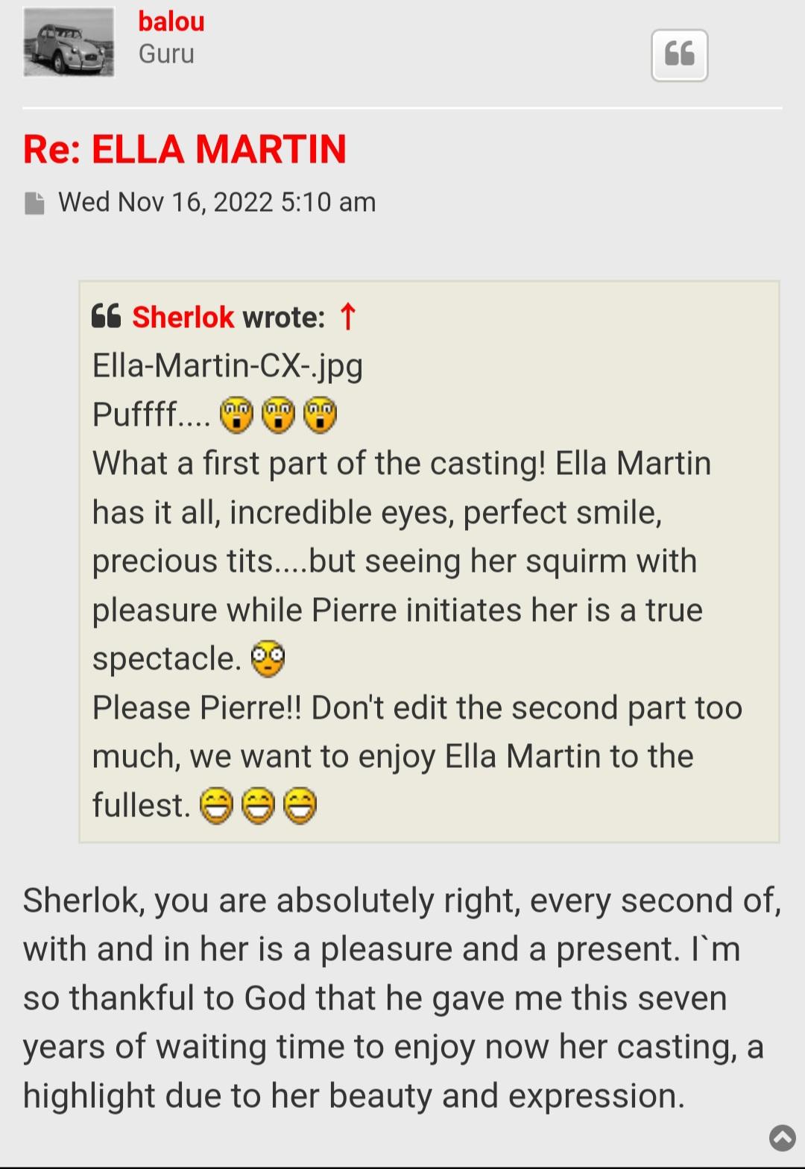Click the "Guru" rank label
This screenshot has height=1169, width=805.
166,54
